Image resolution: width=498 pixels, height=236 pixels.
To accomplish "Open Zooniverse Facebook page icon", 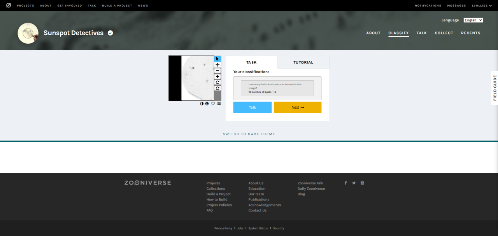I will coord(345,183).
